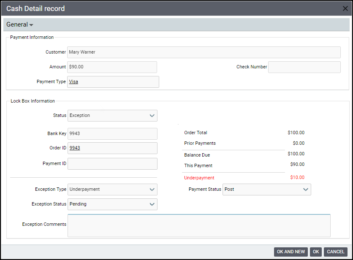353x260 pixels.
Task: Select the Balance Due $100.00 value
Action: (296, 154)
